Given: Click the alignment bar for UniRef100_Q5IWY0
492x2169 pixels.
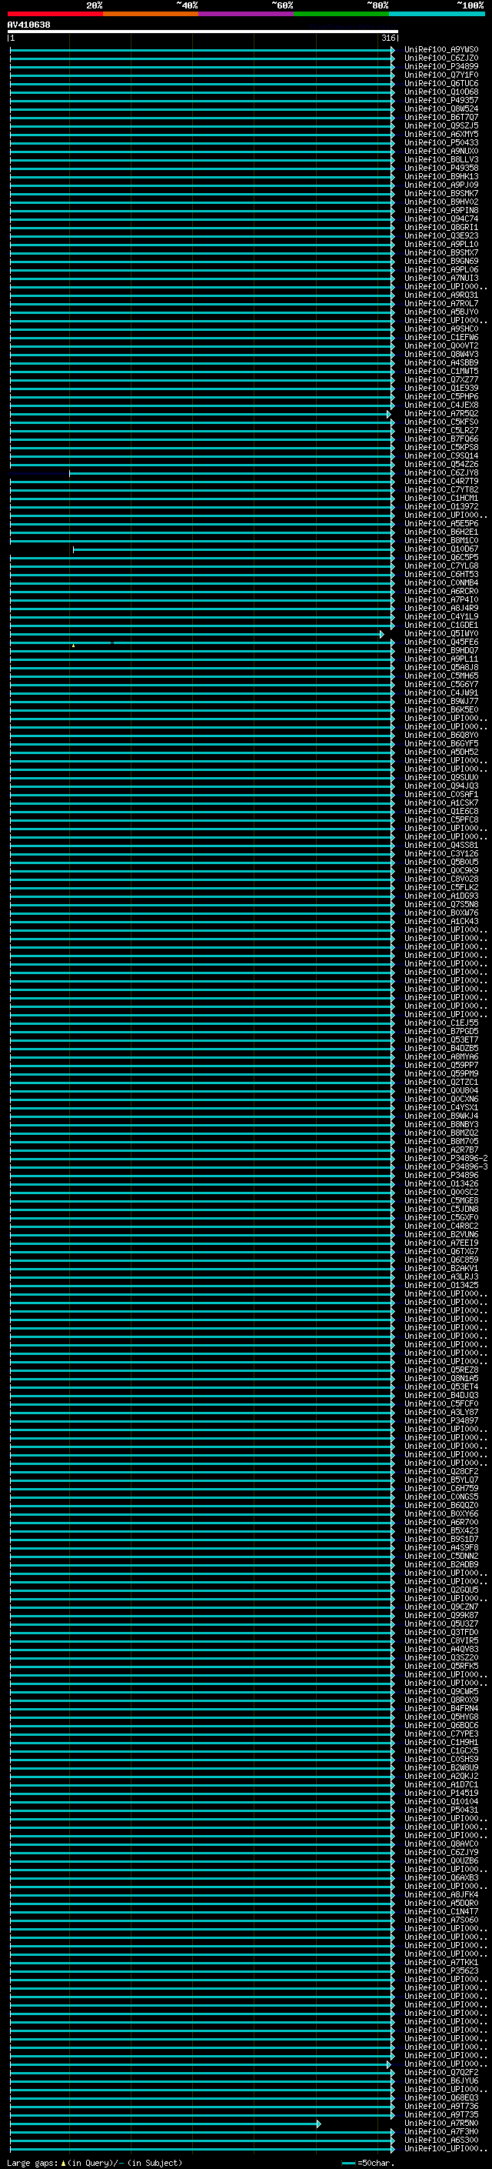Looking at the screenshot, I should pyautogui.click(x=197, y=635).
